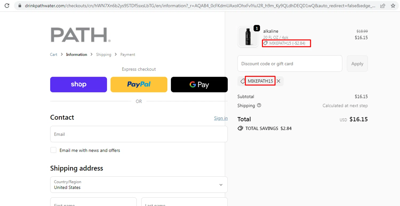Click the Express checkout heading
This screenshot has height=206, width=400.
click(139, 69)
